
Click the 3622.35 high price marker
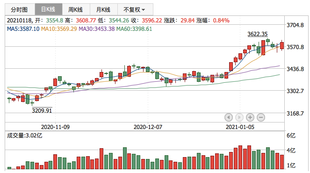point(258,34)
